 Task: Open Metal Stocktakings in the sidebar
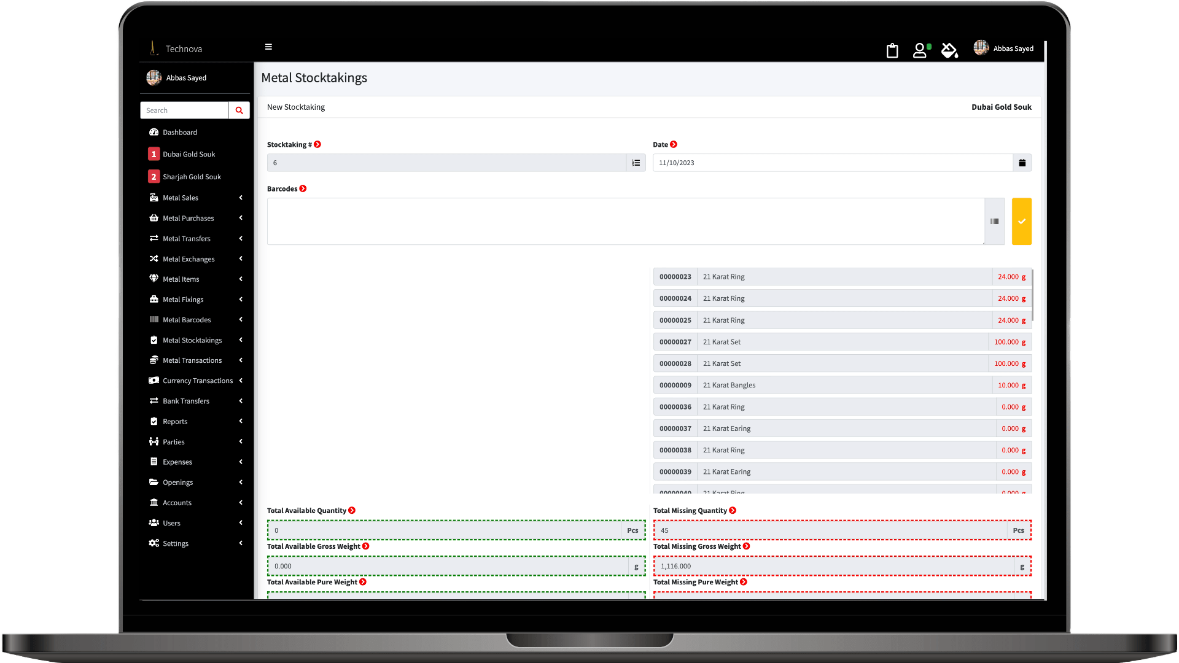point(192,339)
